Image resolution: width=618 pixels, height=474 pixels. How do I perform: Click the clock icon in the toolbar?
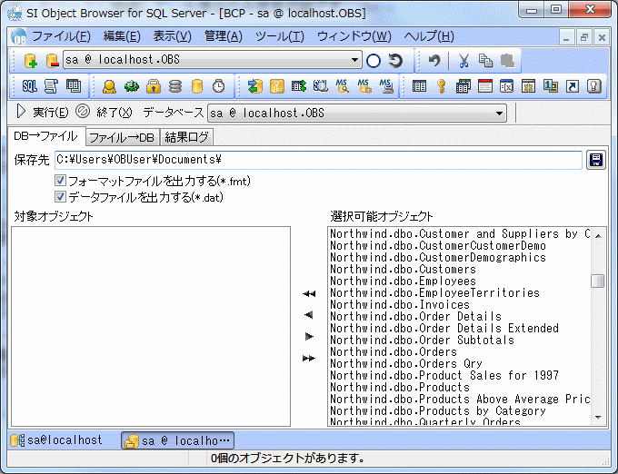[x=219, y=86]
